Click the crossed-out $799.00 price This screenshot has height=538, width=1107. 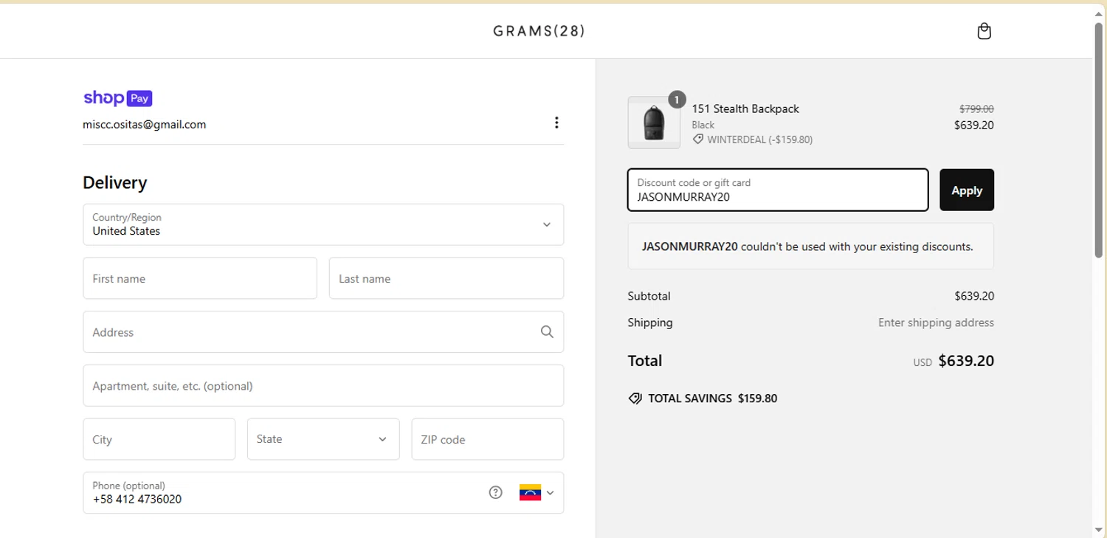click(x=976, y=108)
